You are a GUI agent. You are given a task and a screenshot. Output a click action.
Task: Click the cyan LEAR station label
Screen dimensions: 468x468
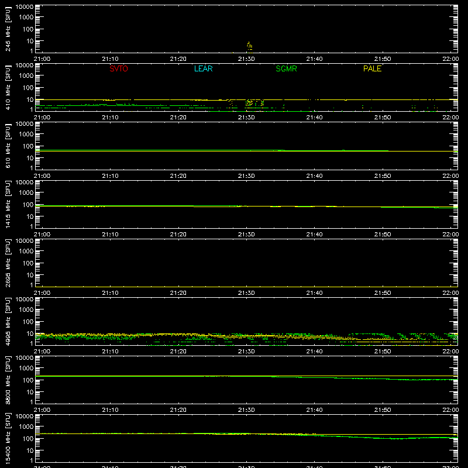[x=203, y=68]
